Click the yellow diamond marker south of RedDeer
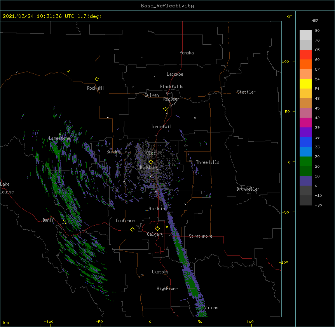The width and height of the screenshot is (335, 327). click(165, 109)
